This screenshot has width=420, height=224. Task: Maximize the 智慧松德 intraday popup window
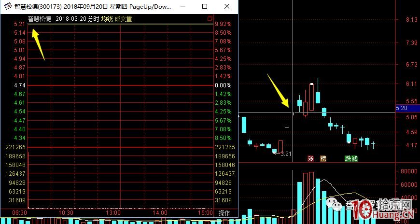(x=205, y=6)
